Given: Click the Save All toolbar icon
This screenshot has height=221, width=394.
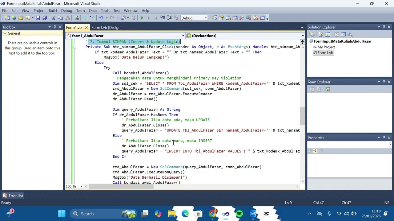Looking at the screenshot, I should pyautogui.click(x=45, y=18).
